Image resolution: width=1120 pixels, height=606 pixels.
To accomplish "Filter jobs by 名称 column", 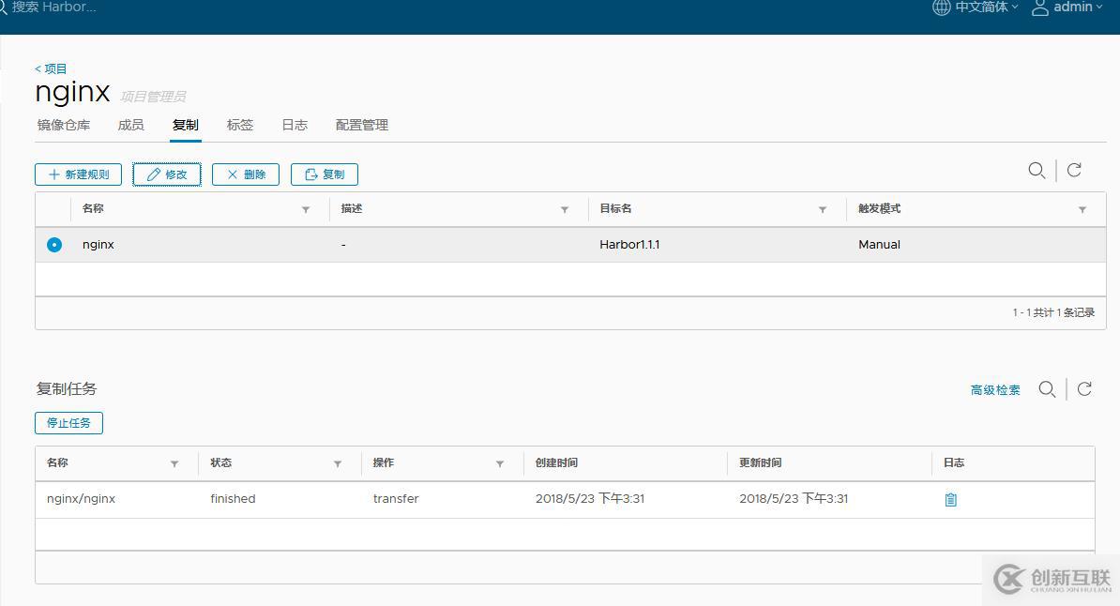I will click(x=174, y=463).
